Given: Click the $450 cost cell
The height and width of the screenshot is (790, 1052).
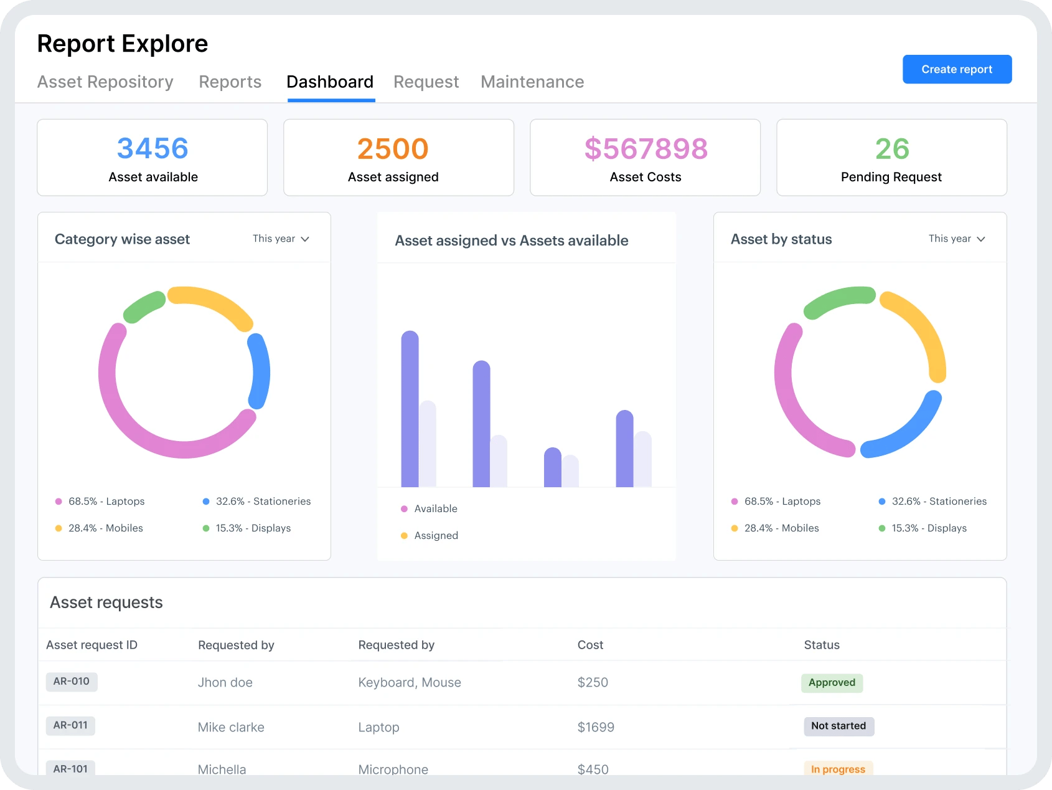Looking at the screenshot, I should [593, 769].
